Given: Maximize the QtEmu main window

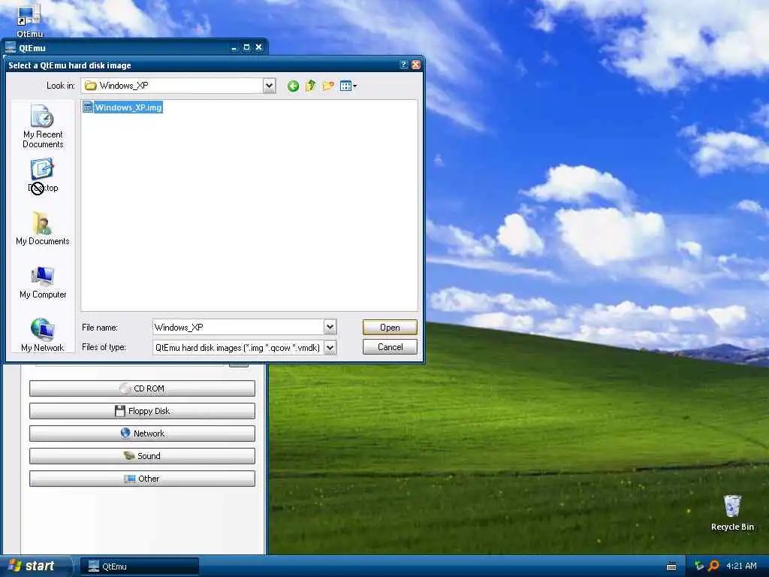Looking at the screenshot, I should coord(246,47).
